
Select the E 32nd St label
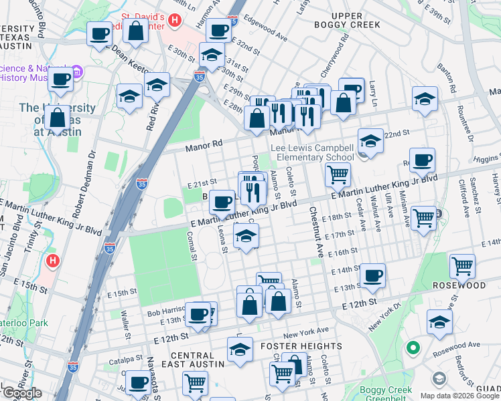(x=245, y=46)
